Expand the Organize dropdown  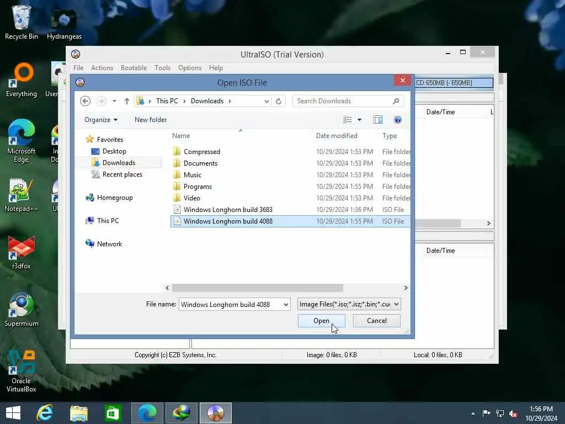point(101,120)
